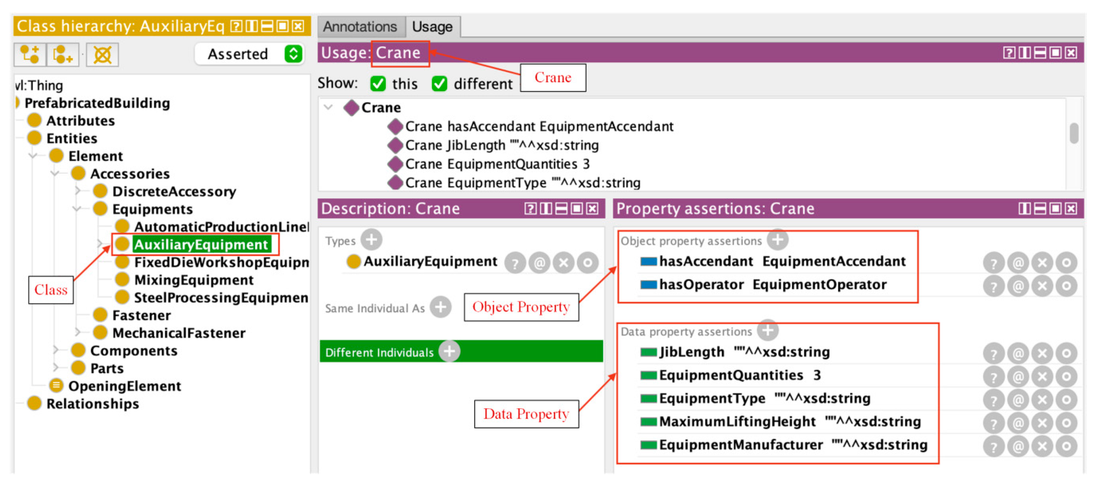Add a new data property assertion
The width and height of the screenshot is (1097, 499).
pos(768,331)
